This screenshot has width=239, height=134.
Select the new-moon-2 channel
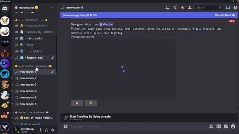34,78
